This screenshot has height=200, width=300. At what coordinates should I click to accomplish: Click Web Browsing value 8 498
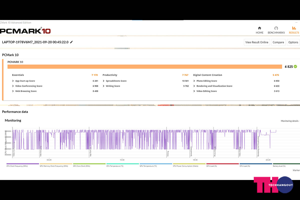(x=95, y=91)
